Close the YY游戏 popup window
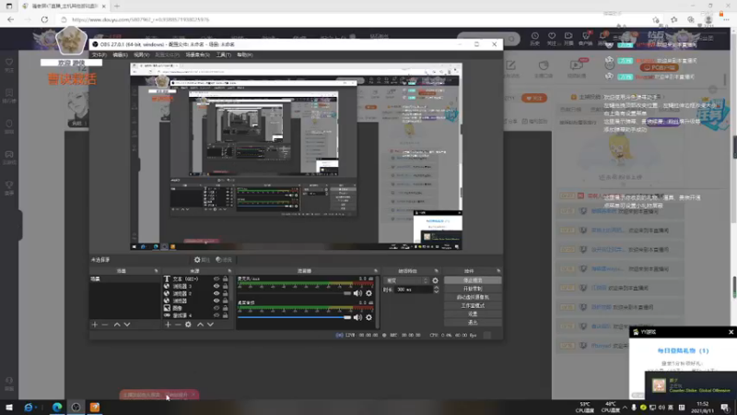Viewport: 737px width, 415px height. tap(731, 332)
